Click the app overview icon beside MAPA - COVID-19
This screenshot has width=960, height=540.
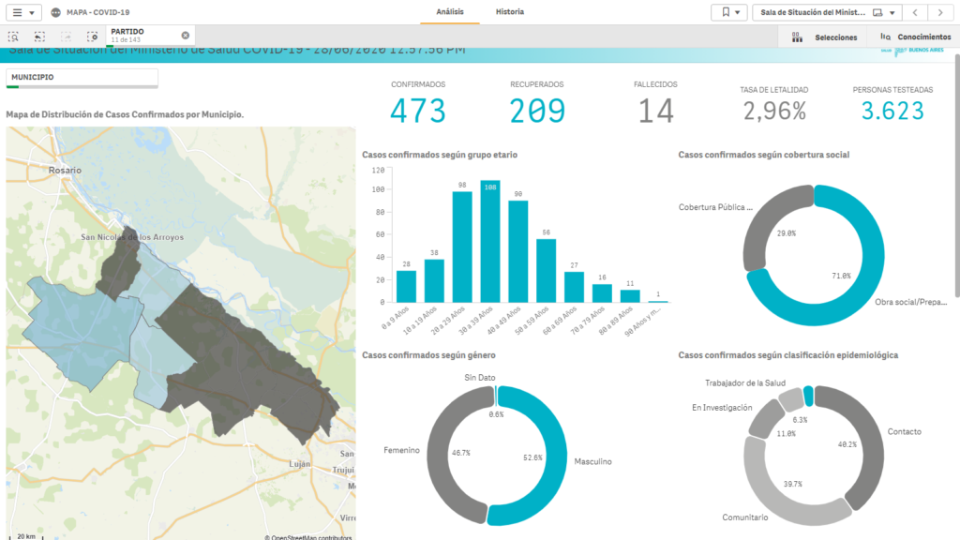pos(55,12)
